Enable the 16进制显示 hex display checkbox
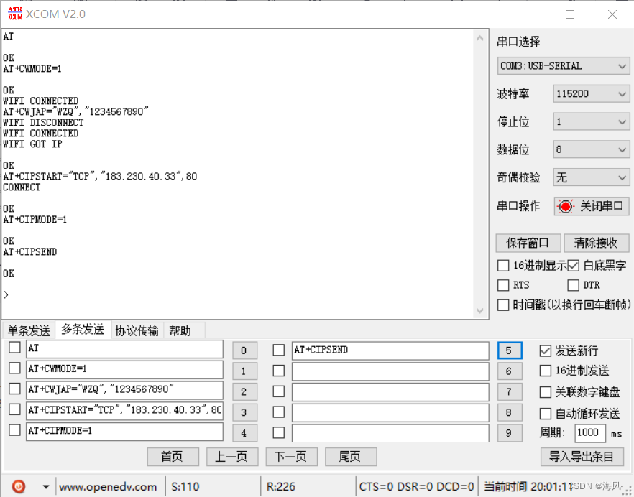 tap(502, 266)
